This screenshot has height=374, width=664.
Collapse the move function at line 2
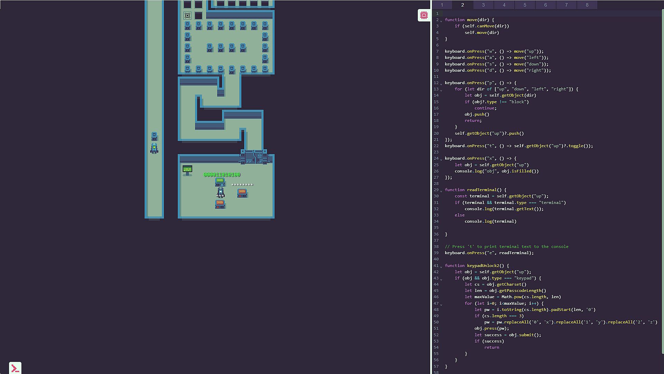[x=441, y=20]
